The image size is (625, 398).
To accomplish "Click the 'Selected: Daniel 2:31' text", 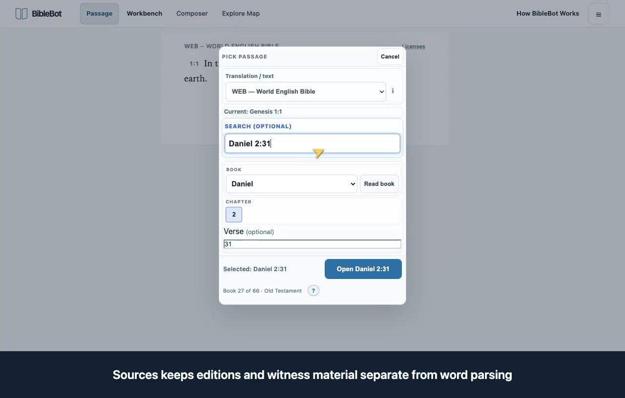I will pos(255,269).
